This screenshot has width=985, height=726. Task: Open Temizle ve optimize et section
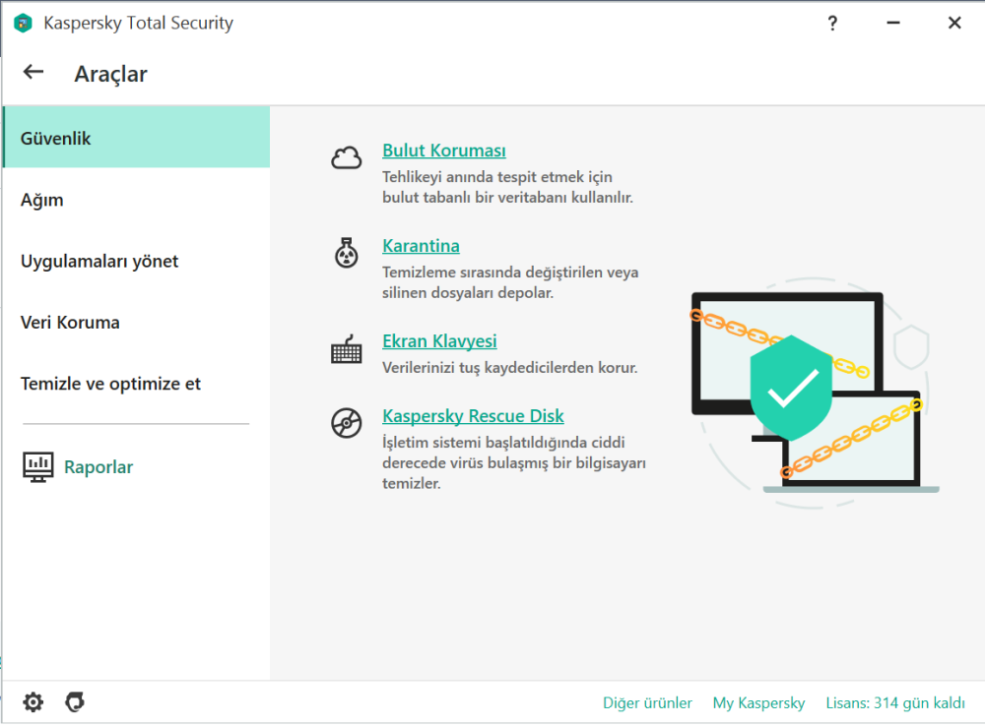(x=136, y=384)
